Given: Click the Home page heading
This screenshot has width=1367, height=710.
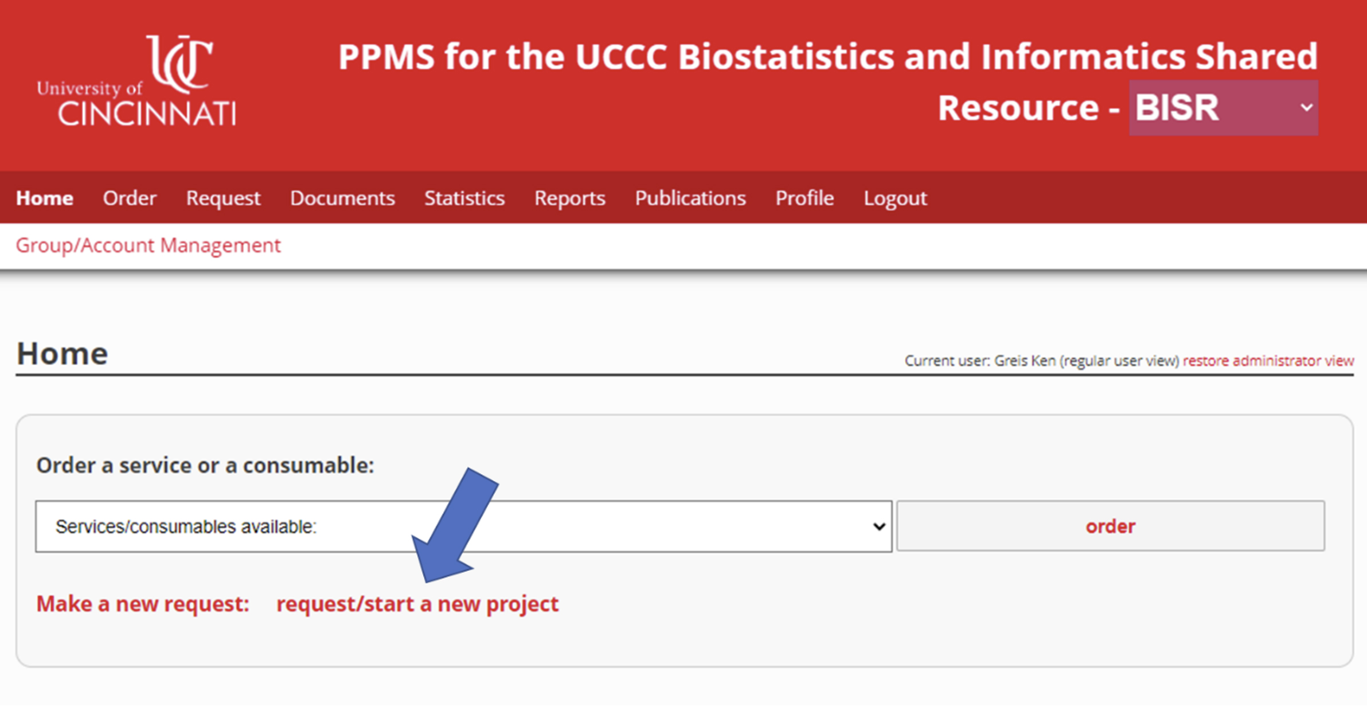Looking at the screenshot, I should pyautogui.click(x=61, y=353).
